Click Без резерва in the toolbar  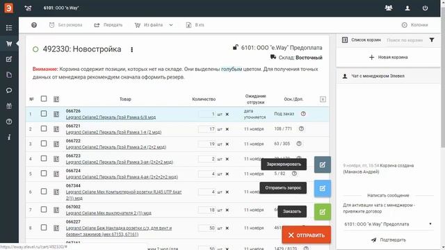click(x=65, y=25)
